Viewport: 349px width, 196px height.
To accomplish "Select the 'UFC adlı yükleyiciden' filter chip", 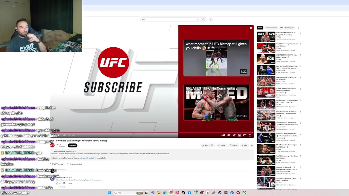I will tap(287, 28).
